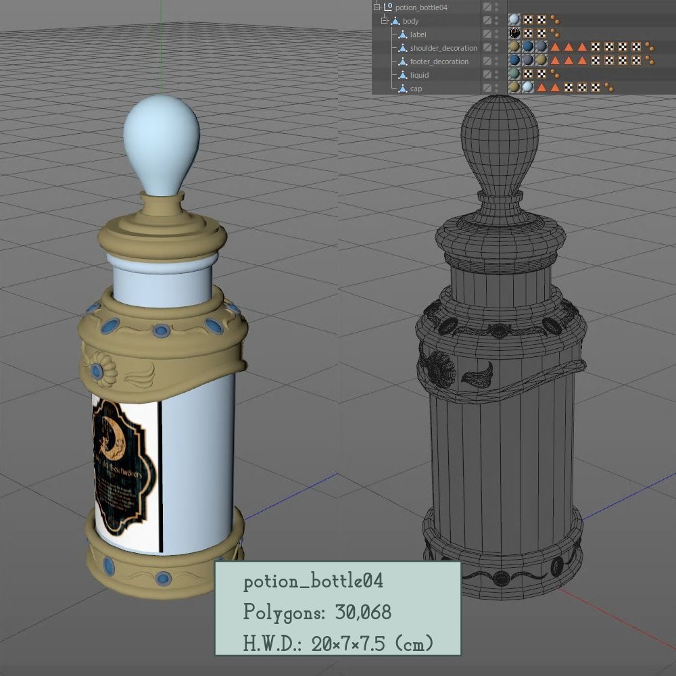
Task: Click the polygon object icon beside shoulder_decoration
Action: click(403, 48)
